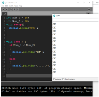Open the Help menu
Screen dimensions: 99x97
pos(21,6)
